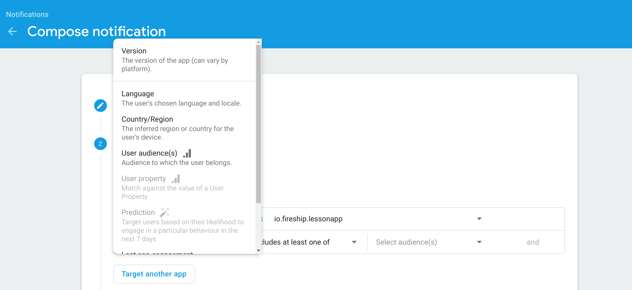This screenshot has height=290, width=632.
Task: Click the back arrow to exit composing
Action: tap(12, 31)
